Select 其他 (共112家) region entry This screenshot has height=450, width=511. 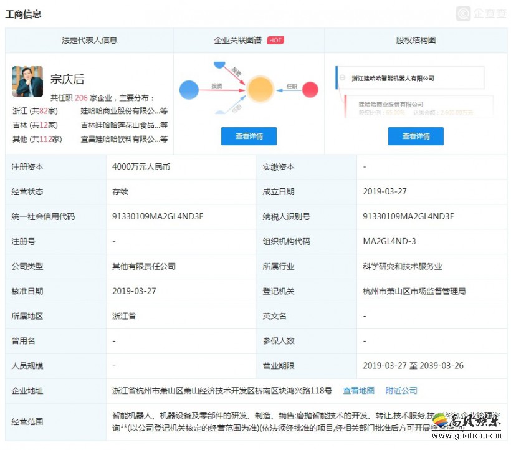[x=37, y=140]
